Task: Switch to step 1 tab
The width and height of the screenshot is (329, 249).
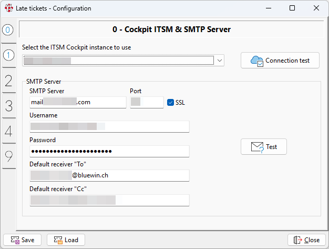Action: coord(8,55)
